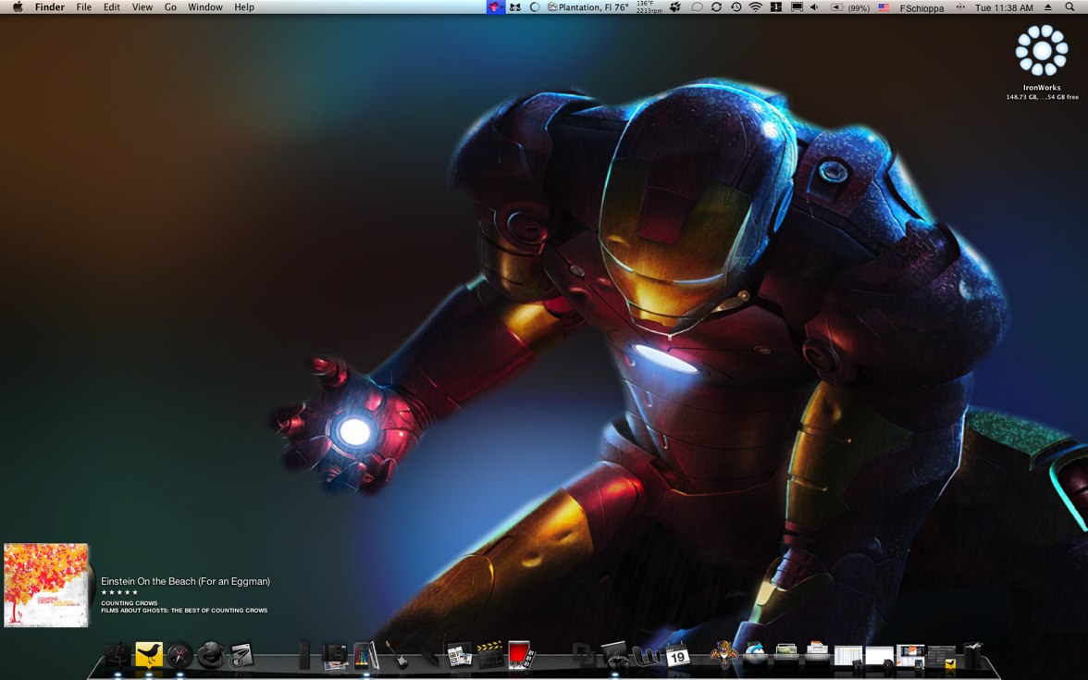Image resolution: width=1088 pixels, height=680 pixels.
Task: Open the calendar icon showing 19
Action: (677, 656)
